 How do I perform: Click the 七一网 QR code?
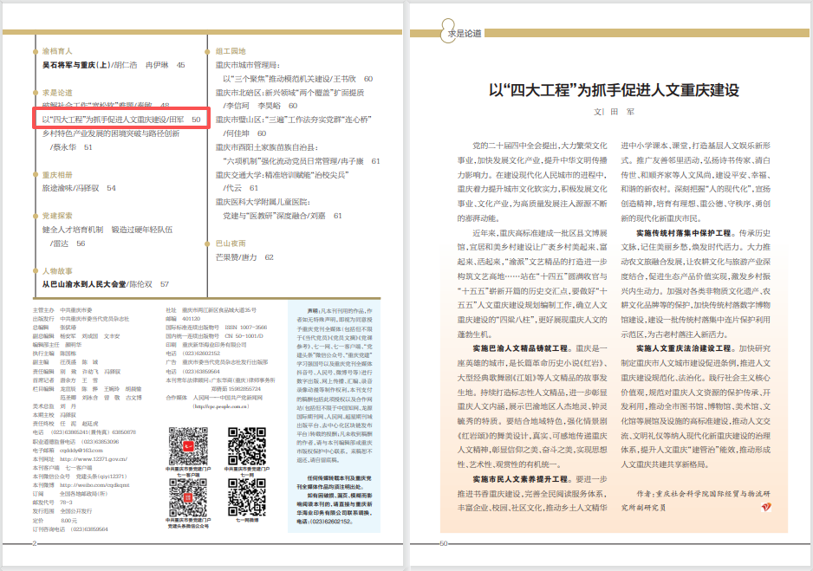coord(247,445)
